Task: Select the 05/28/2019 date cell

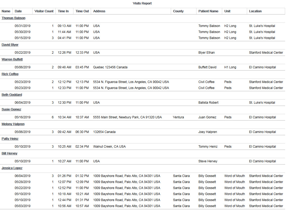Action: click(x=23, y=182)
